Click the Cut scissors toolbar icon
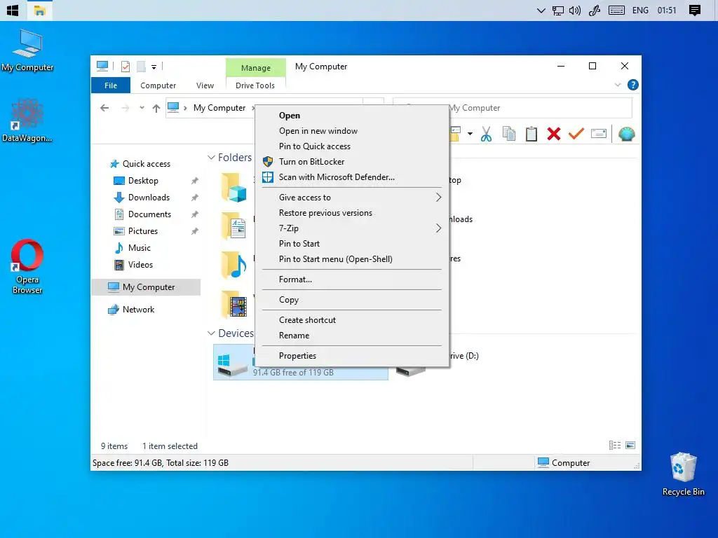Image resolution: width=718 pixels, height=538 pixels. 487,134
